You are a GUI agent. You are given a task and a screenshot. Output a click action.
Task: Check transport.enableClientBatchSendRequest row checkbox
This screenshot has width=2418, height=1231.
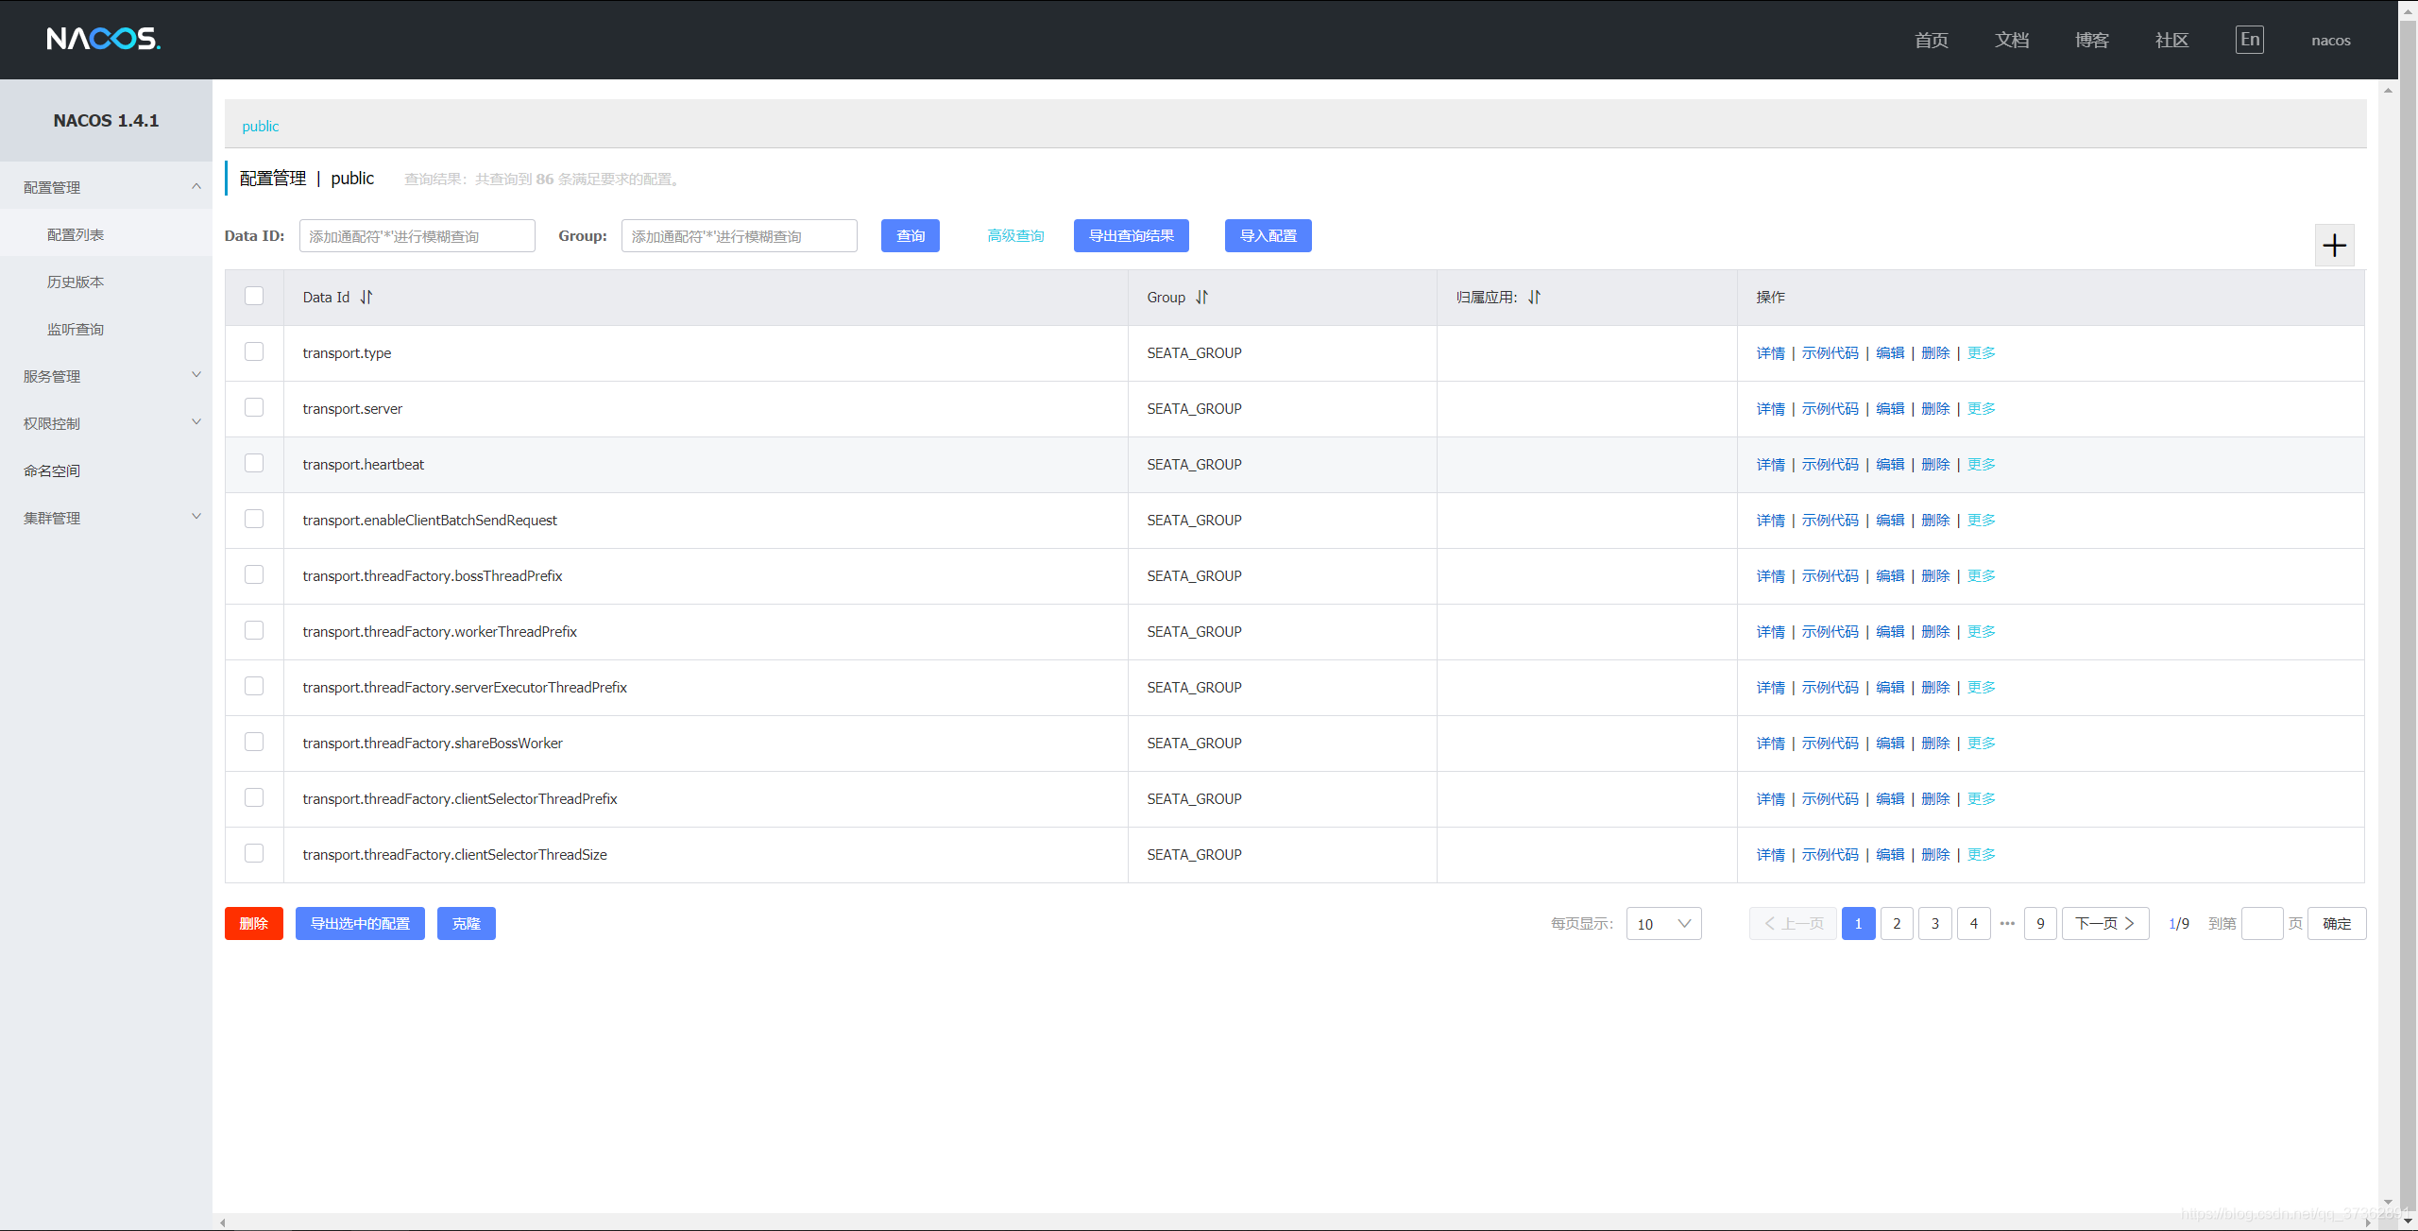pyautogui.click(x=254, y=519)
